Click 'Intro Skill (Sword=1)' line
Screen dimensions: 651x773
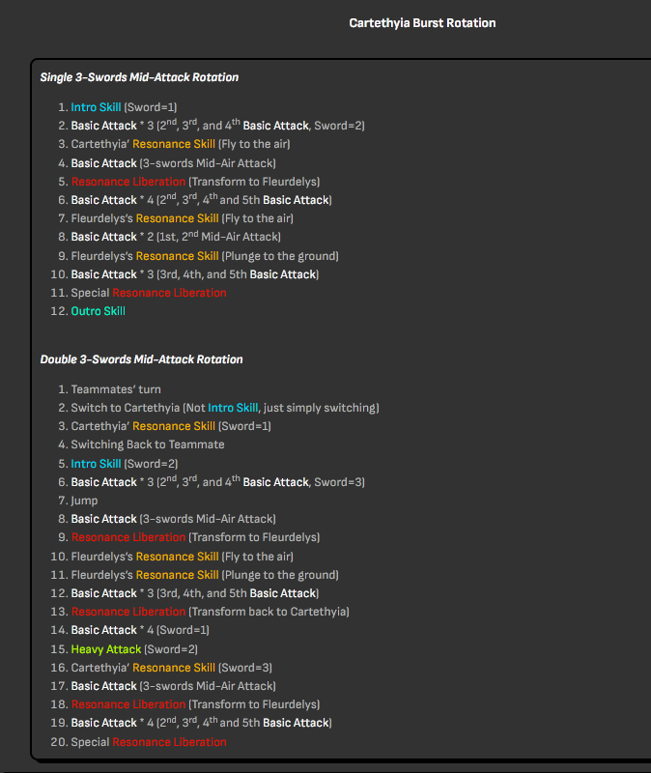pos(124,107)
